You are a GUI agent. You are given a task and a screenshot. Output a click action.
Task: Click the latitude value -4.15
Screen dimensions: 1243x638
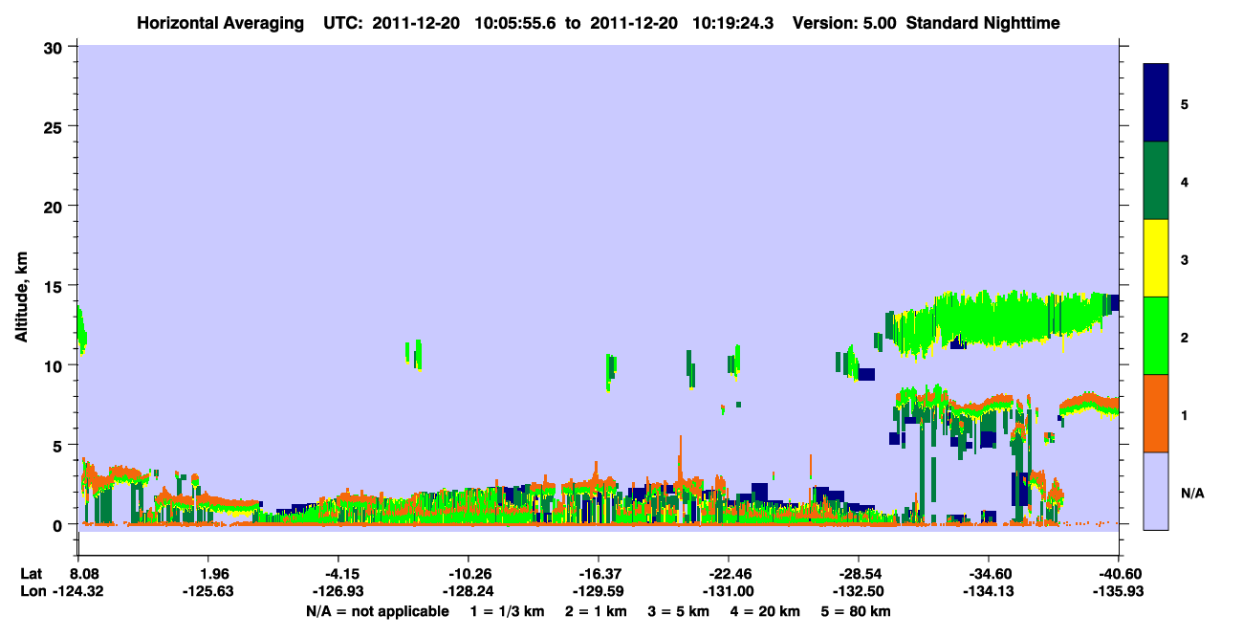[x=338, y=574]
